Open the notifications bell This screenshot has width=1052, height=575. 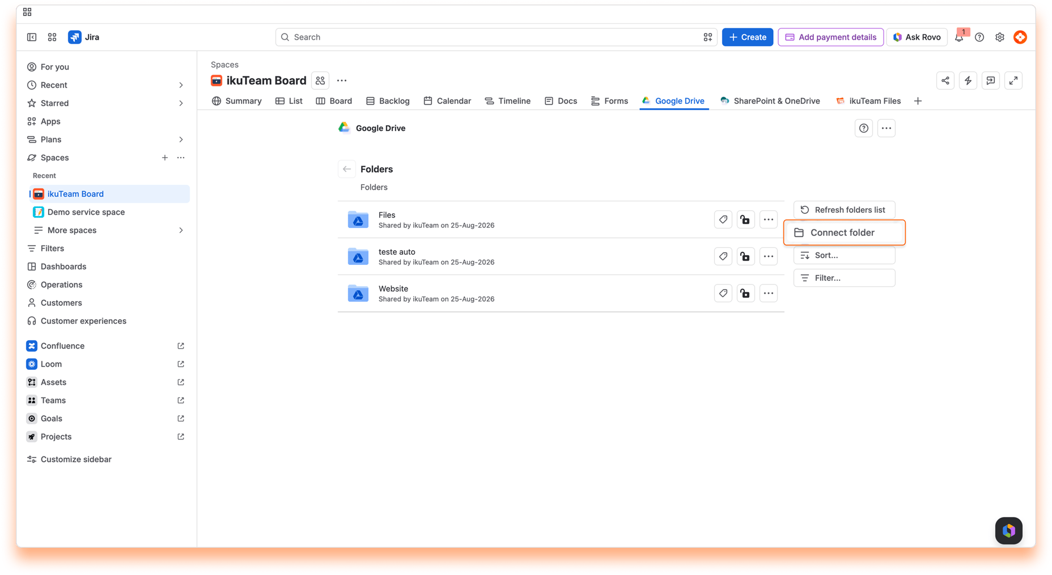(x=959, y=37)
